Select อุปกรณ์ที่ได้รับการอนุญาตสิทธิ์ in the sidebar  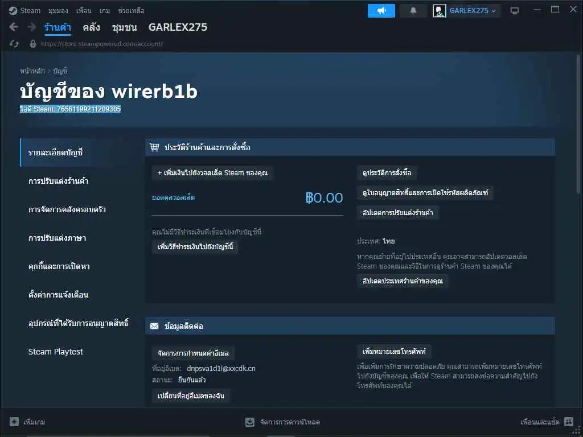pyautogui.click(x=79, y=323)
